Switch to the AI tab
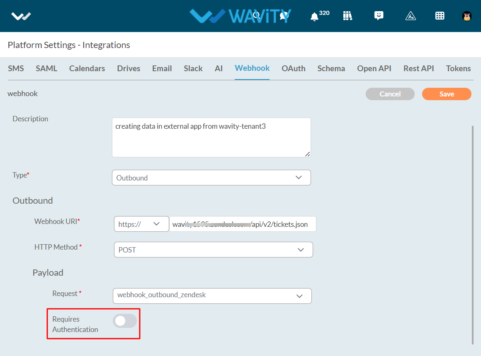 click(219, 68)
